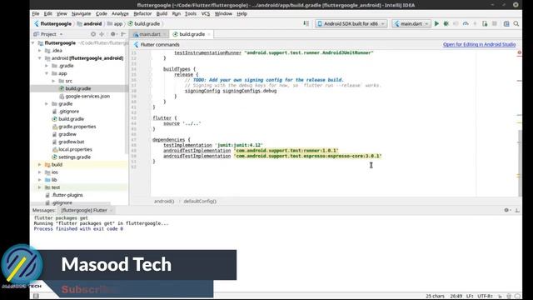Click fluttergoogle in the navigation bar
Screen dimensions: 533x300
click(52, 23)
